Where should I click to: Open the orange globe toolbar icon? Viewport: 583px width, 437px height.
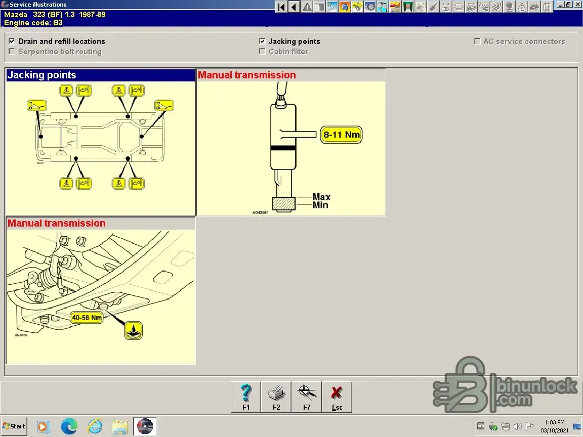[x=345, y=7]
